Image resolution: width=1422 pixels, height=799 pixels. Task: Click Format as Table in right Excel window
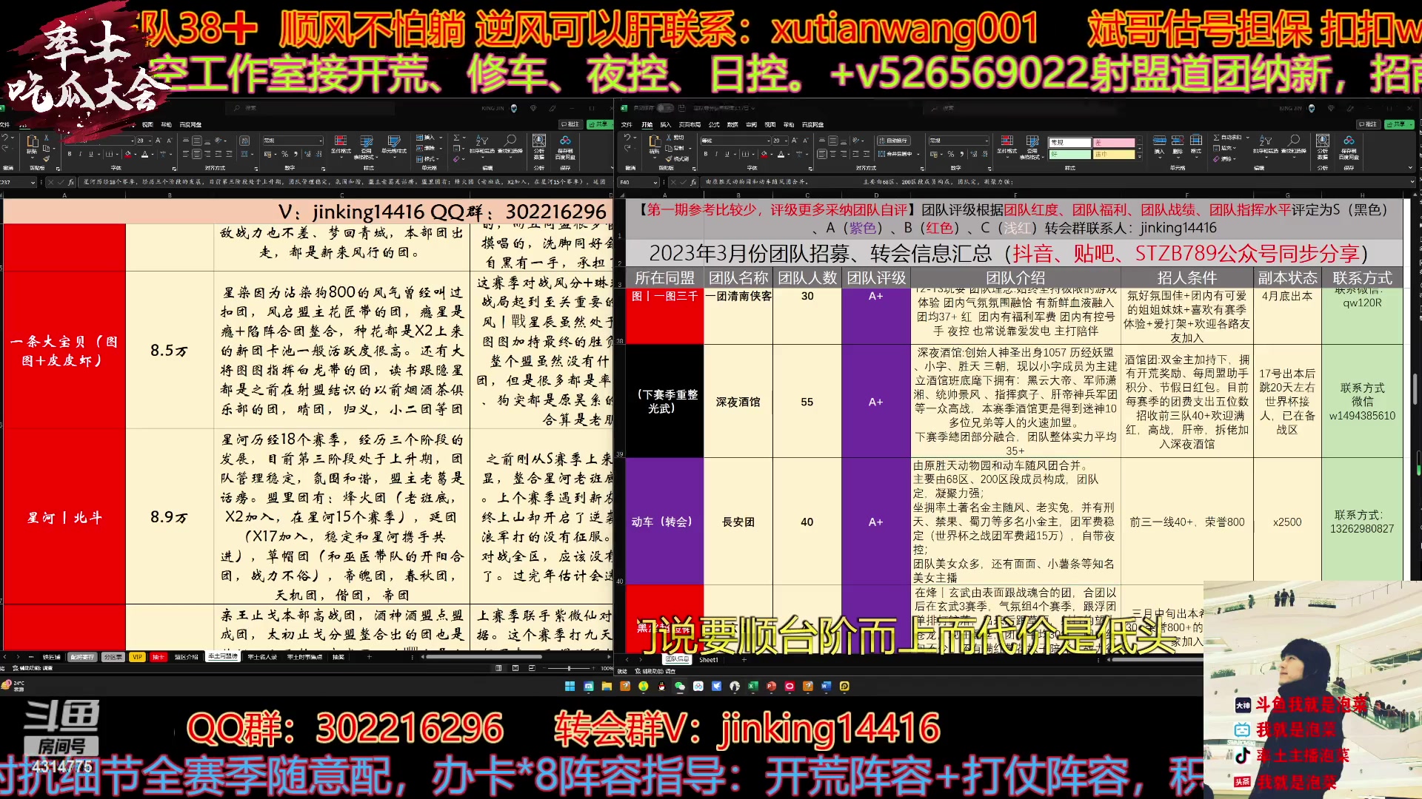coord(1032,146)
